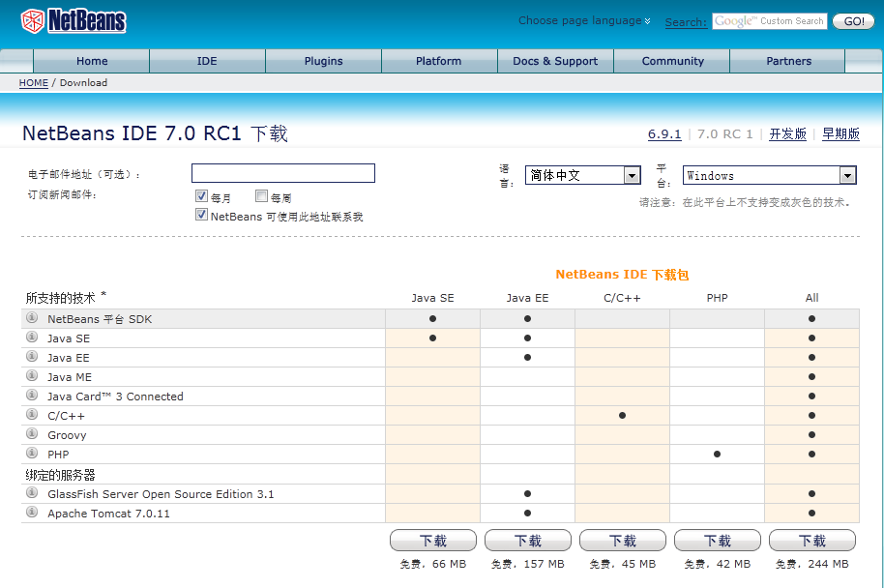Open the 开发版 link
Viewport: 884px width, 588px height.
click(787, 134)
